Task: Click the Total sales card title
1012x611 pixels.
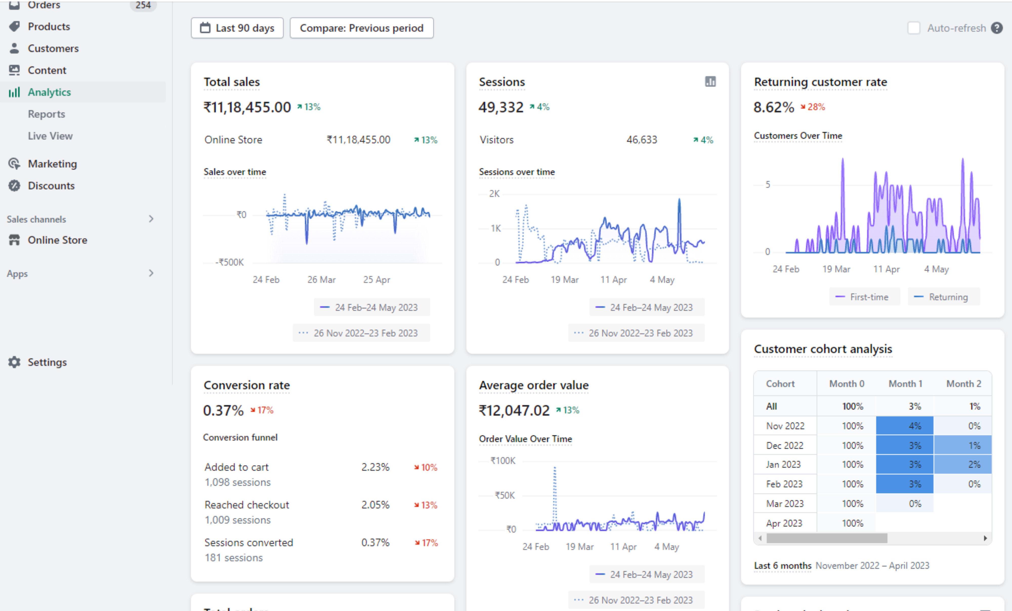Action: (232, 82)
